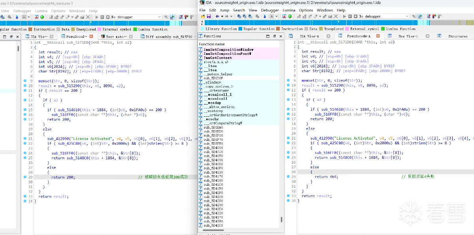Toggle breakpoint dot at line 33, right pseudocode
The height and width of the screenshot is (235, 474).
pyautogui.click(x=288, y=196)
